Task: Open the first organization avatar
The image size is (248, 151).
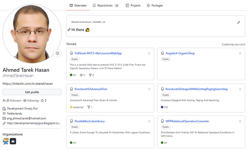Action: pyautogui.click(x=6, y=141)
